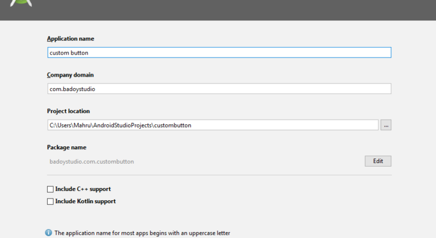Click the Android Studio logo in header
The height and width of the screenshot is (238, 436).
(x=21, y=3)
